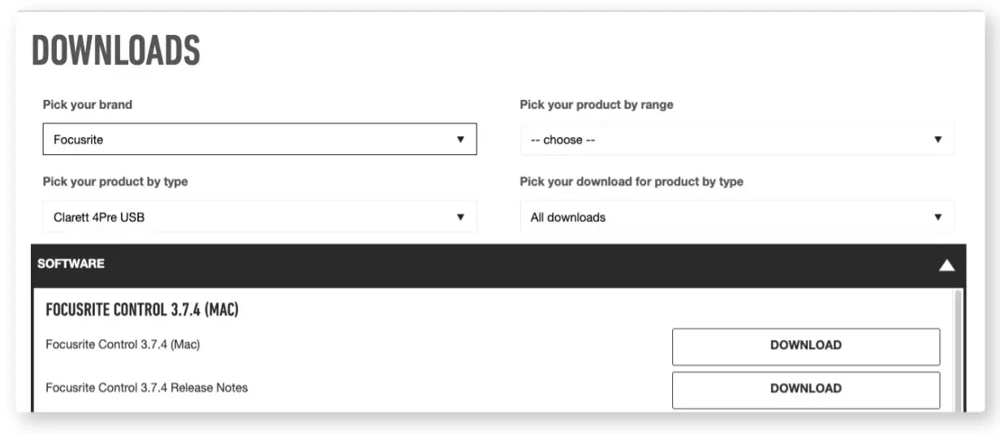
Task: Click 'Pick your download for product by type' label
Action: pos(631,182)
